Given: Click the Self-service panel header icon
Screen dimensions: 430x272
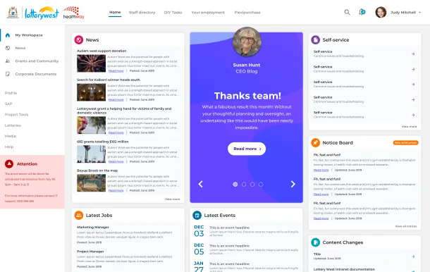Looking at the screenshot, I should tap(315, 39).
